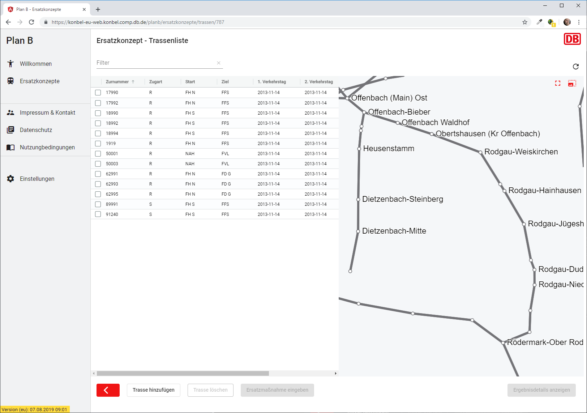587x413 pixels.
Task: Sort the table by Zugart column
Action: tap(155, 82)
